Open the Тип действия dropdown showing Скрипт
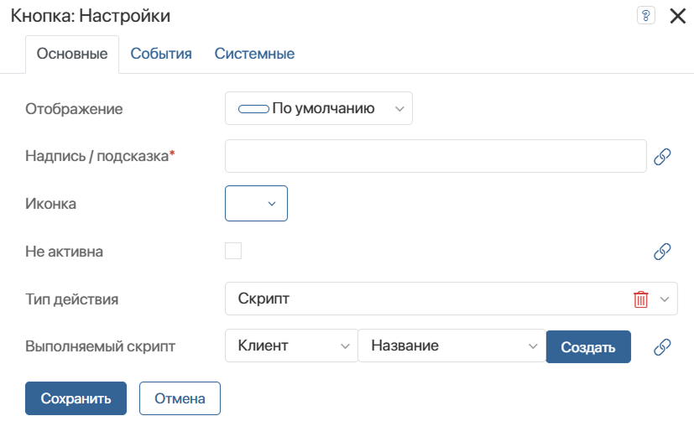Viewport: 694px width, 421px height. click(x=451, y=299)
